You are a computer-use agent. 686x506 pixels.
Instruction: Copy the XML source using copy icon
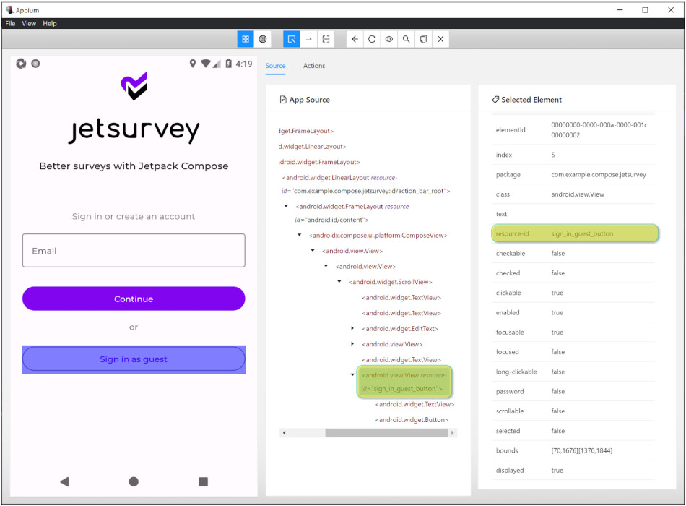coord(423,39)
